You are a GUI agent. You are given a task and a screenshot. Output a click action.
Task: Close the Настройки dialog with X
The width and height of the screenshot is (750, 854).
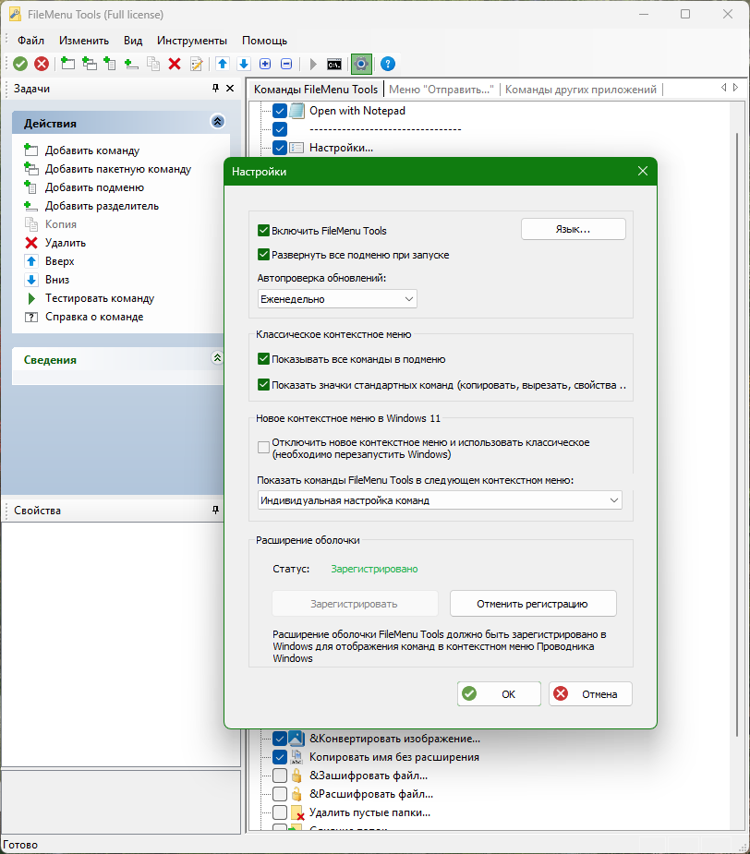click(643, 171)
